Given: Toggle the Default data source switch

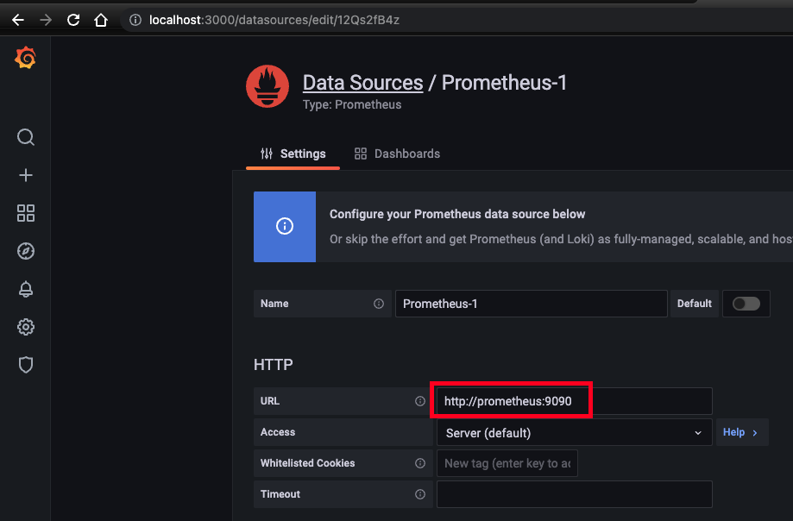Looking at the screenshot, I should (x=746, y=303).
